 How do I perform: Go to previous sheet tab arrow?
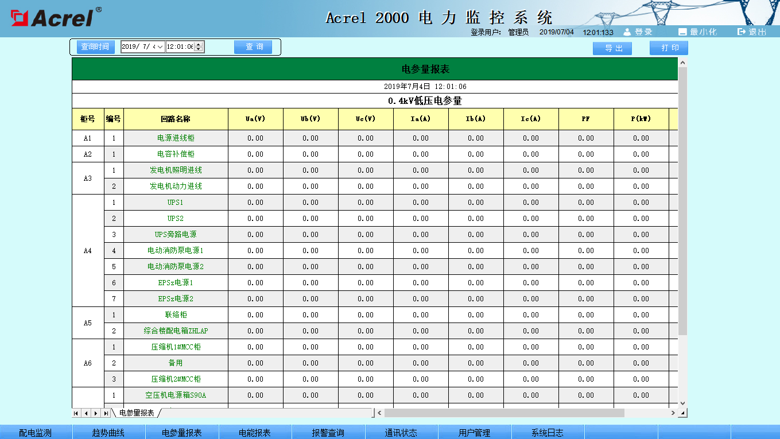click(x=86, y=413)
